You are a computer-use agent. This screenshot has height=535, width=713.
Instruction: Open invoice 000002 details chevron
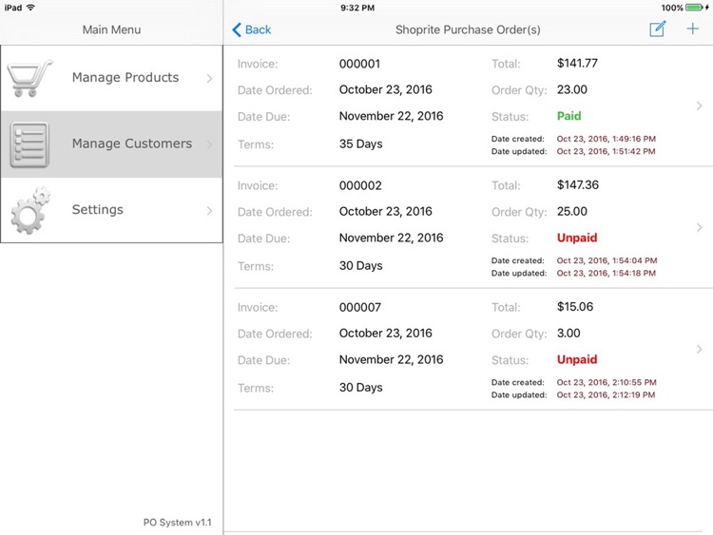click(x=700, y=228)
